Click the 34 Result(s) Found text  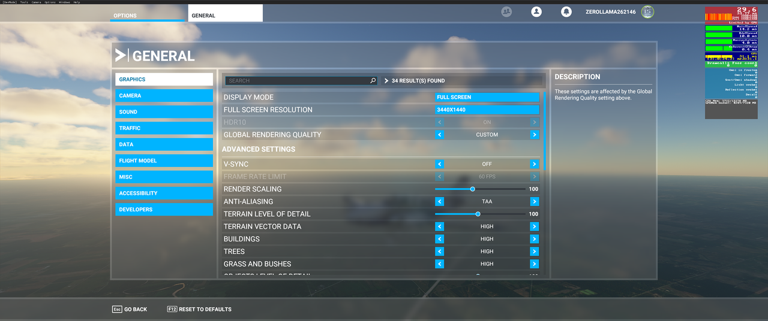[418, 80]
